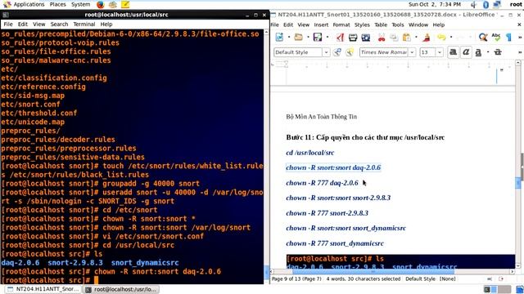Click the volume speaker icon in panel

tap(473, 5)
